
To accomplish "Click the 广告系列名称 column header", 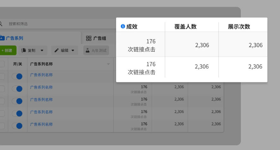I will [x=41, y=64].
